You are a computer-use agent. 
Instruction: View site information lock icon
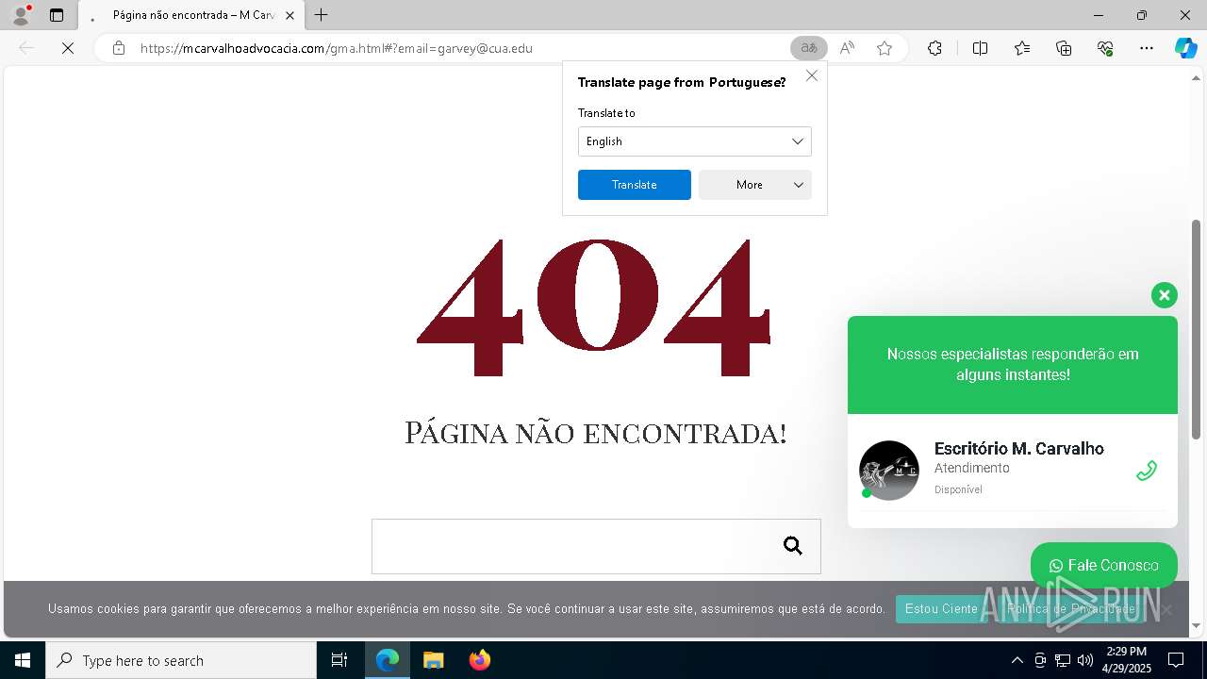coord(119,48)
